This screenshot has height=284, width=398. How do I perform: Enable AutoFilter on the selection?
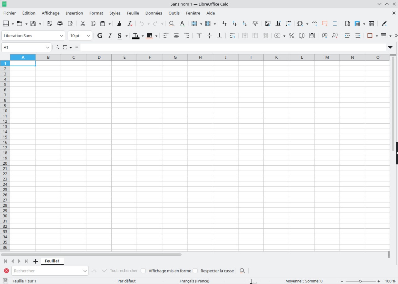coord(255,24)
